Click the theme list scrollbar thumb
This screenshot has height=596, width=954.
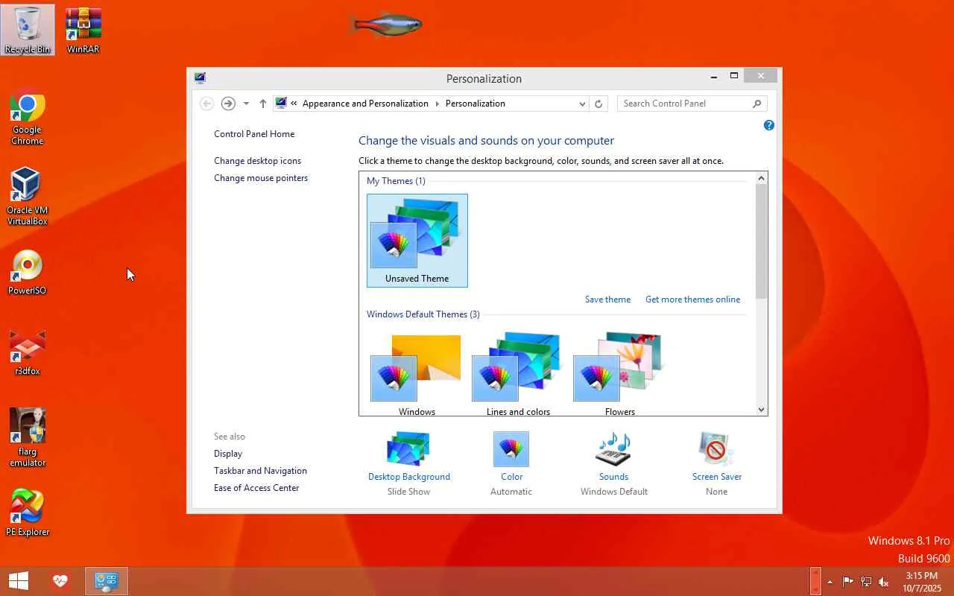pyautogui.click(x=761, y=241)
